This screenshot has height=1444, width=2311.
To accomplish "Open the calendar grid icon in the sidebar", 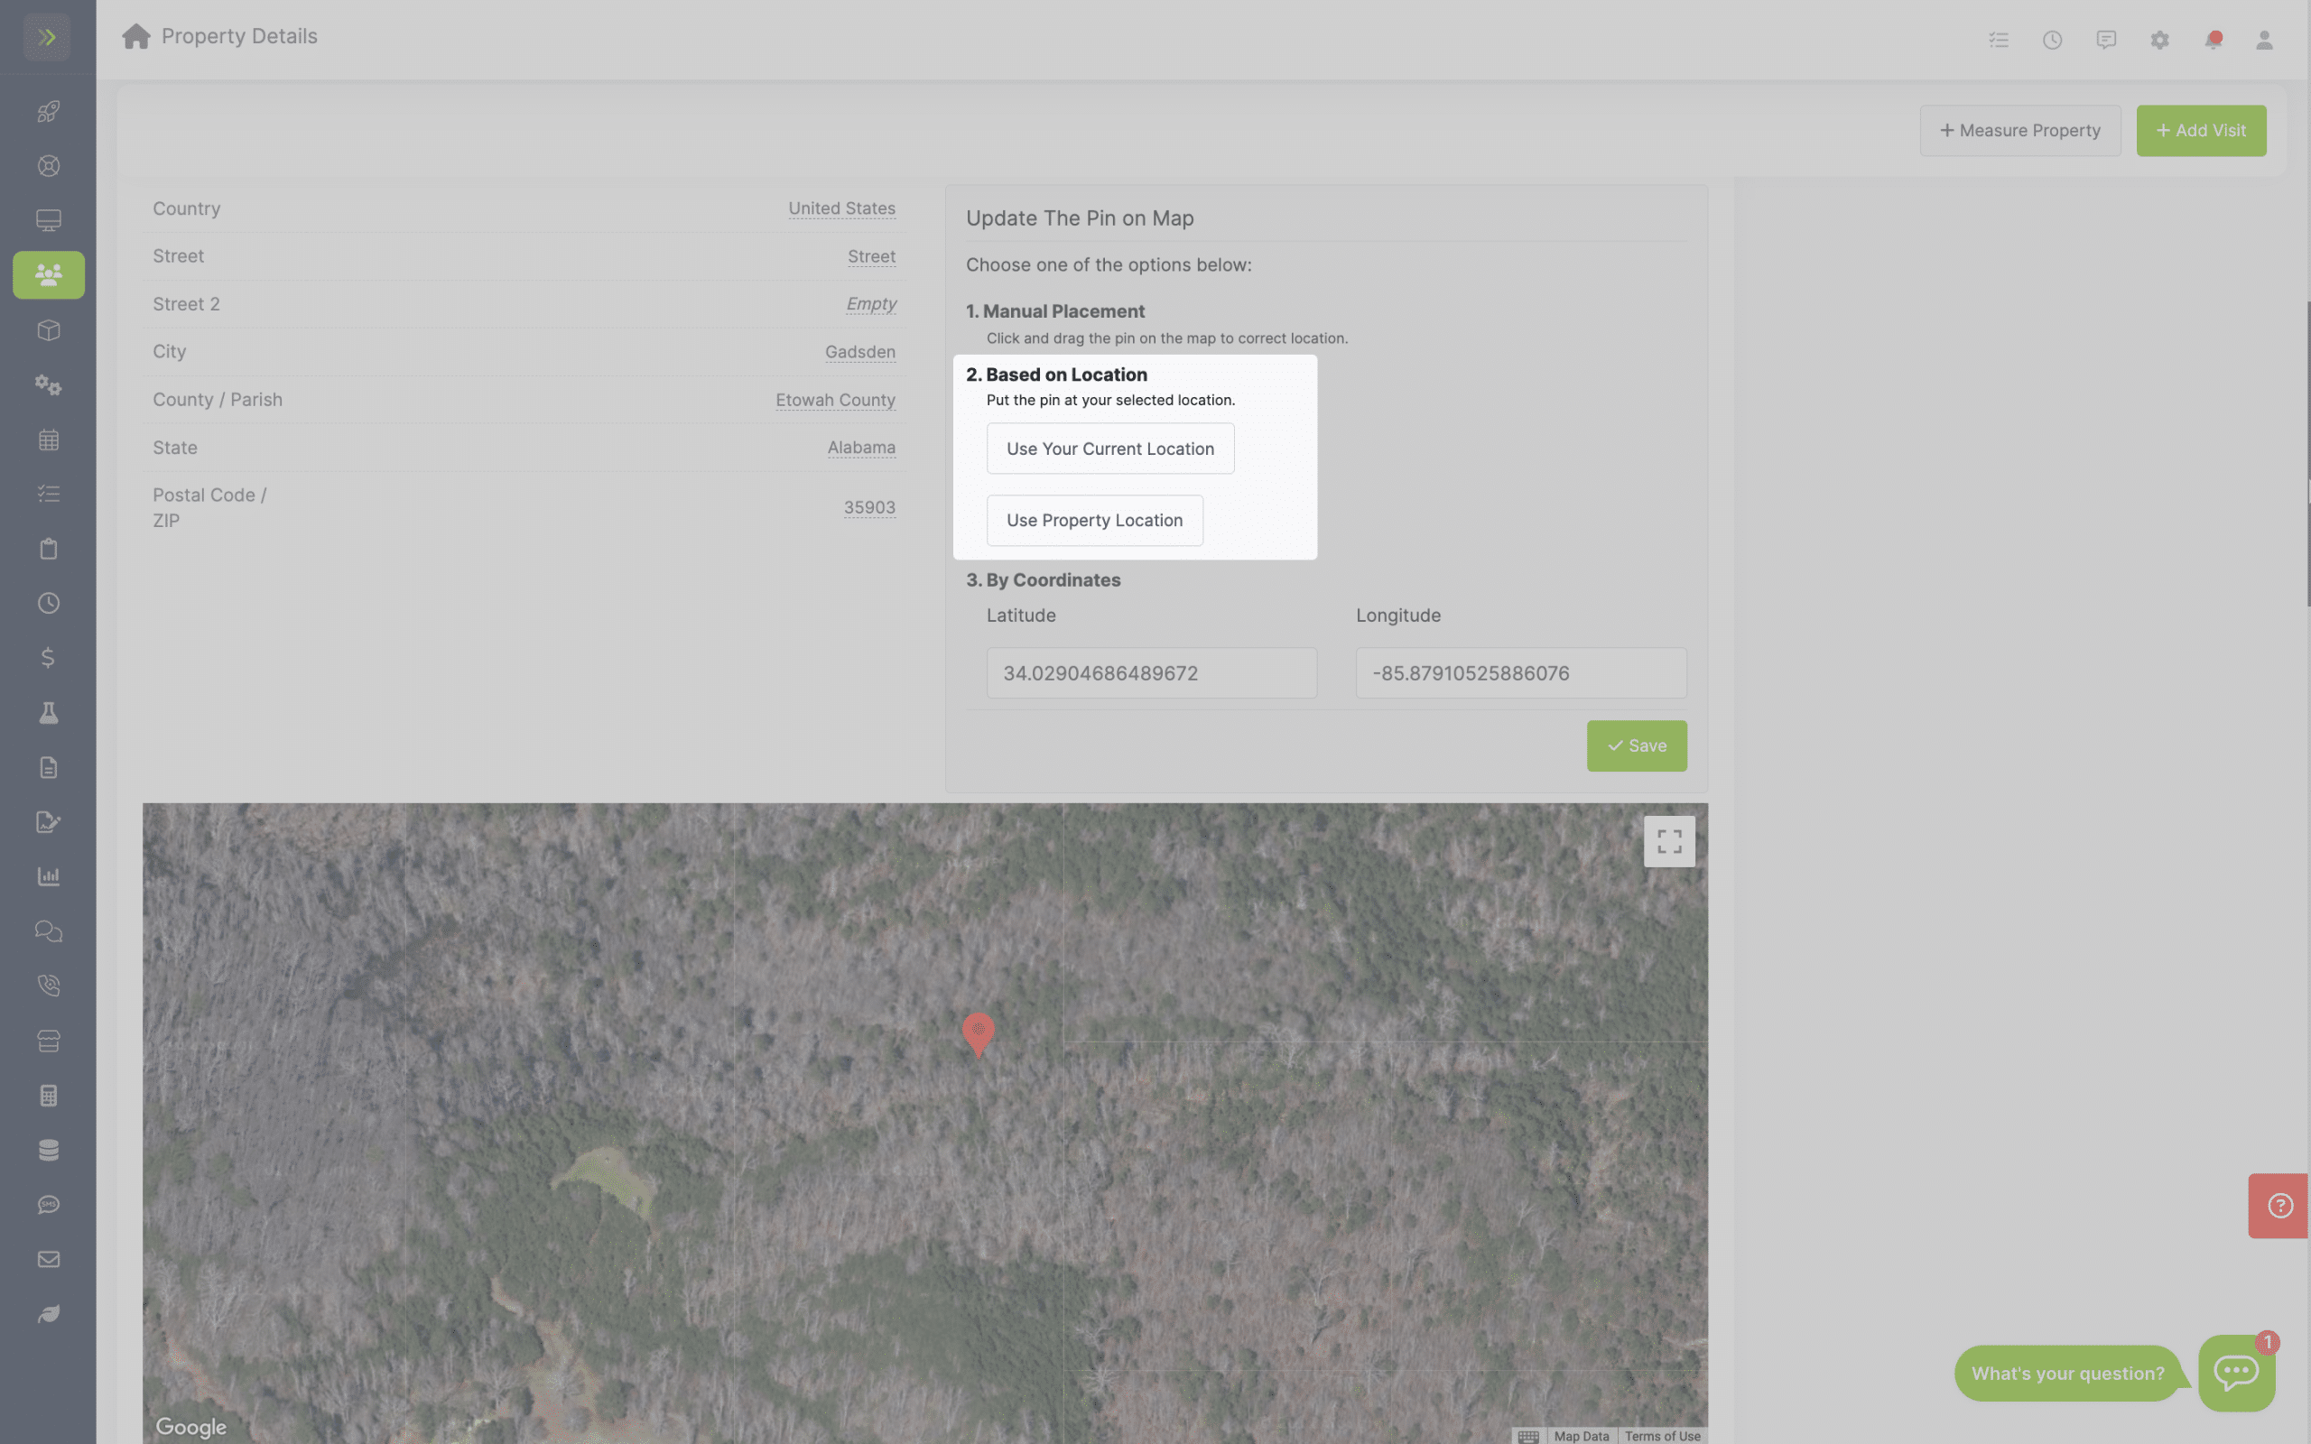I will pyautogui.click(x=49, y=440).
